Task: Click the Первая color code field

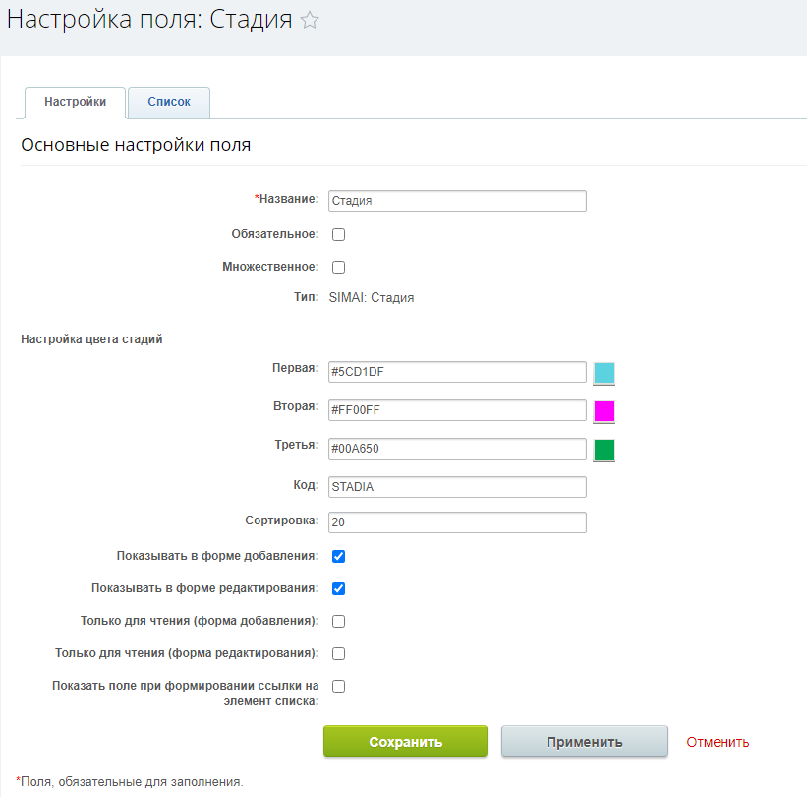Action: [457, 372]
